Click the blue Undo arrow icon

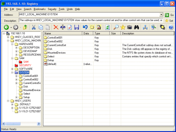pos(85,27)
